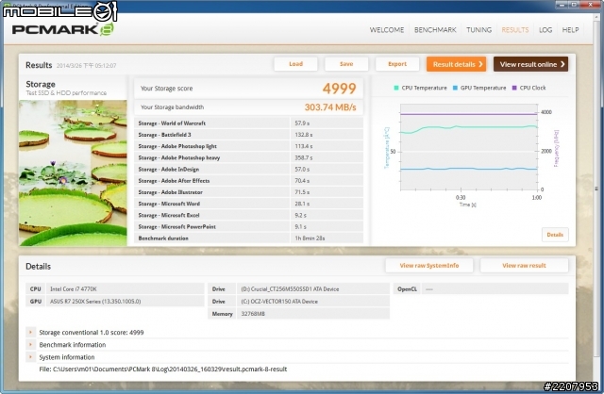
Task: Click the blue GPU Temperature chart line
Action: pos(469,169)
